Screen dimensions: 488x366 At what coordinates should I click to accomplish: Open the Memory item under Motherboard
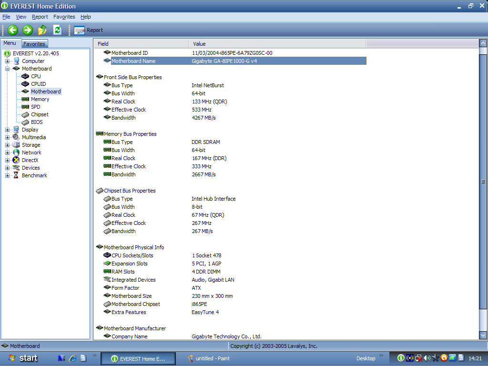pos(40,99)
